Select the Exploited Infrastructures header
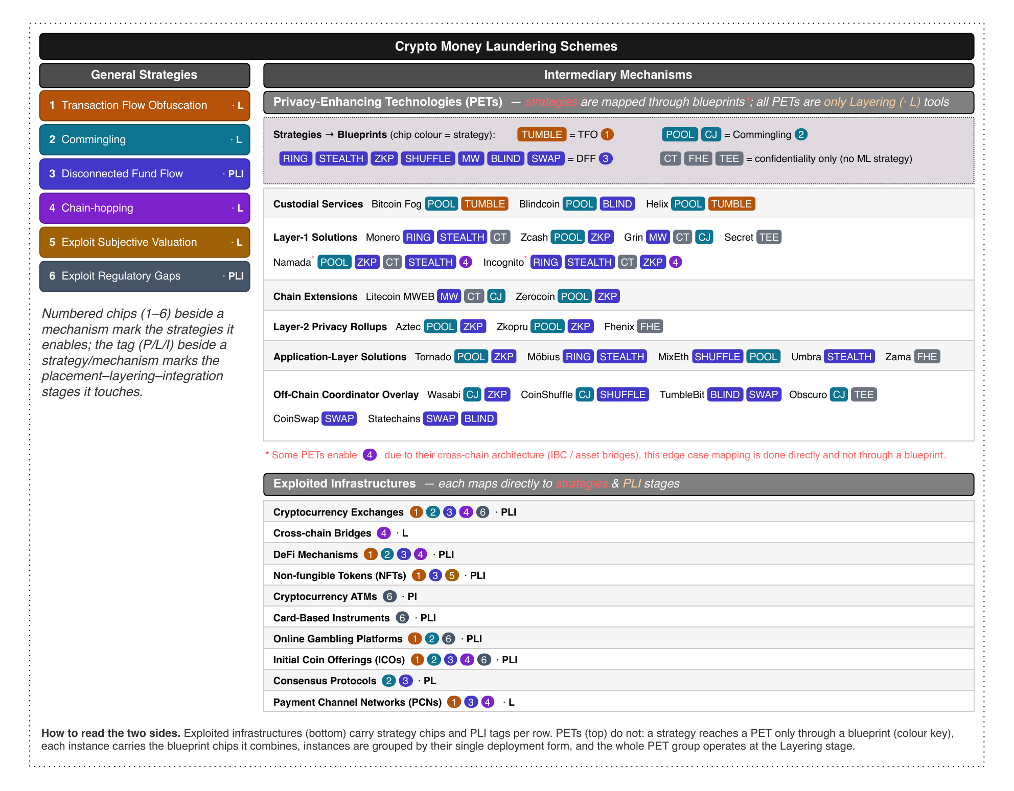This screenshot has height=791, width=1014. (618, 484)
